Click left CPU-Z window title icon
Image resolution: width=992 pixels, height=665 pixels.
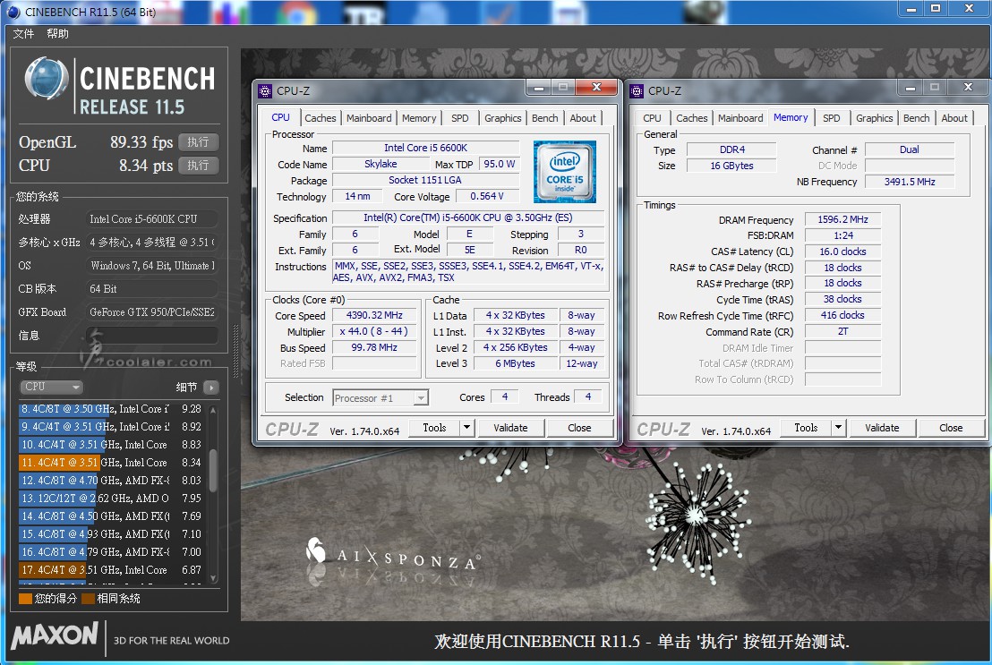click(x=265, y=91)
